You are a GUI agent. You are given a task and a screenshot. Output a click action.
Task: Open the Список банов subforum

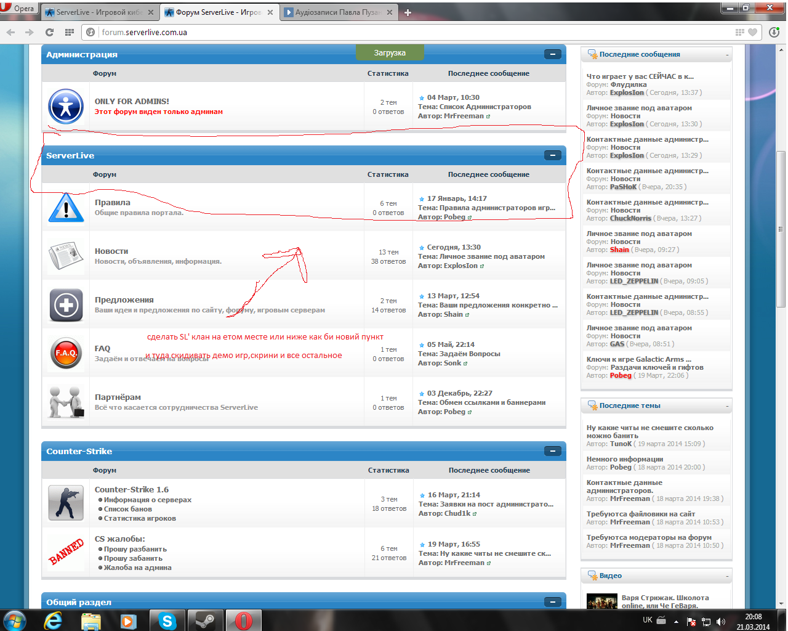(x=128, y=509)
